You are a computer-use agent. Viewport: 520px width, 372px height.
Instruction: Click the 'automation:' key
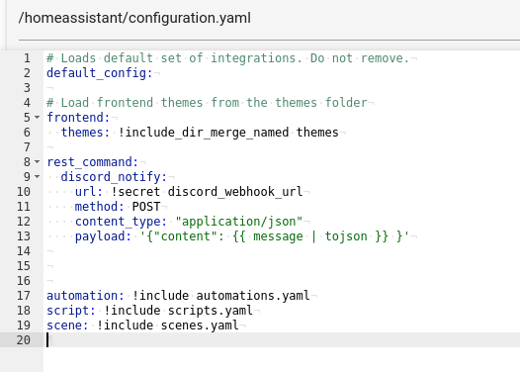pos(85,296)
